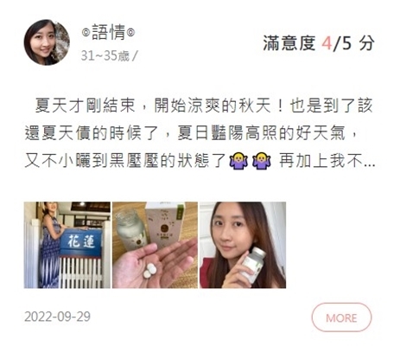Click the pink rating number 4
This screenshot has width=400, height=346.
327,44
